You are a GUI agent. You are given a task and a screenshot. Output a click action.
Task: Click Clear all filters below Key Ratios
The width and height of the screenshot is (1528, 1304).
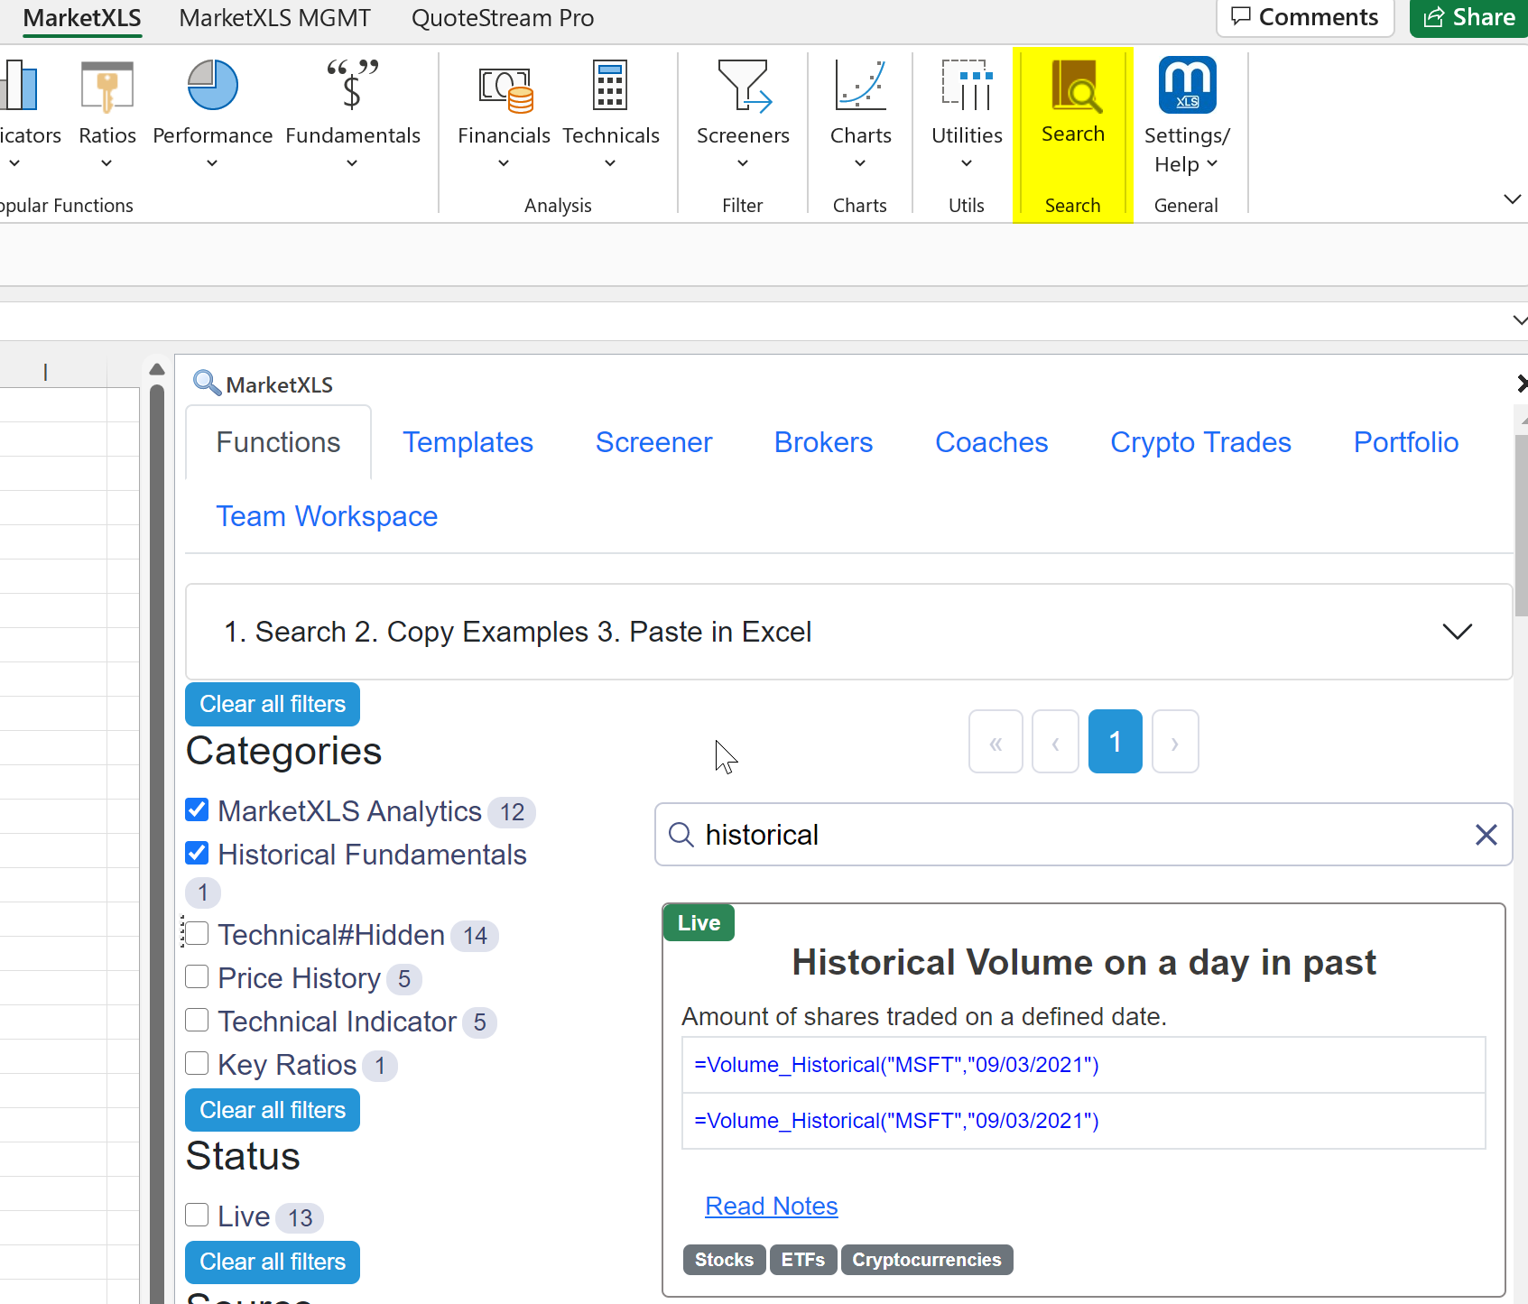tap(273, 1110)
